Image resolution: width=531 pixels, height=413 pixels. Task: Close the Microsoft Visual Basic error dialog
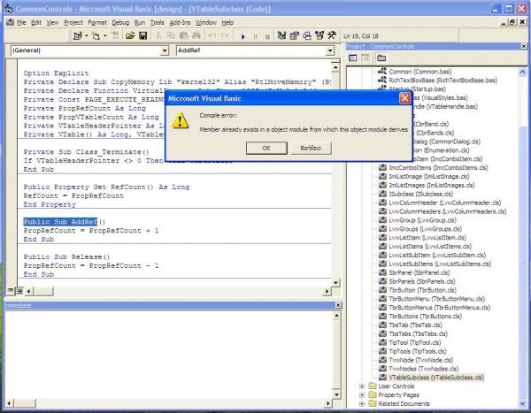click(x=404, y=98)
